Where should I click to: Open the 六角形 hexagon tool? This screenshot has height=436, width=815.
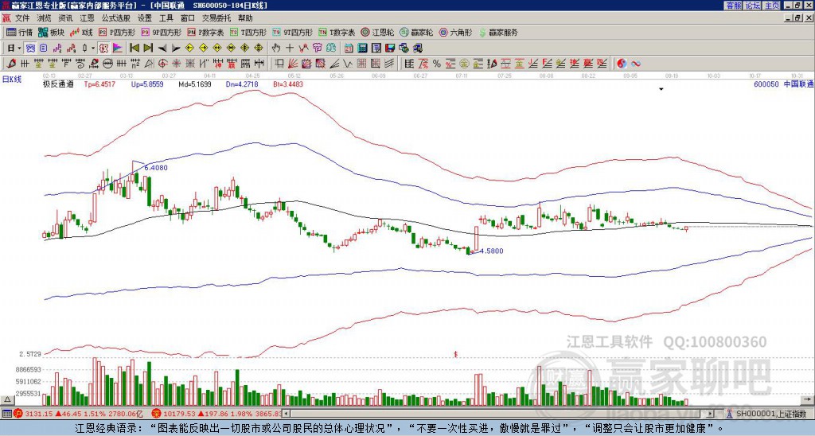click(456, 32)
